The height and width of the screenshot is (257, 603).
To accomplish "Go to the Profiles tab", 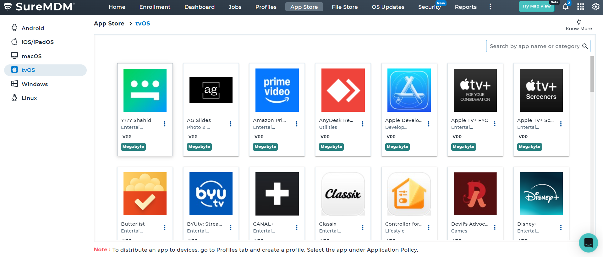I will [266, 7].
